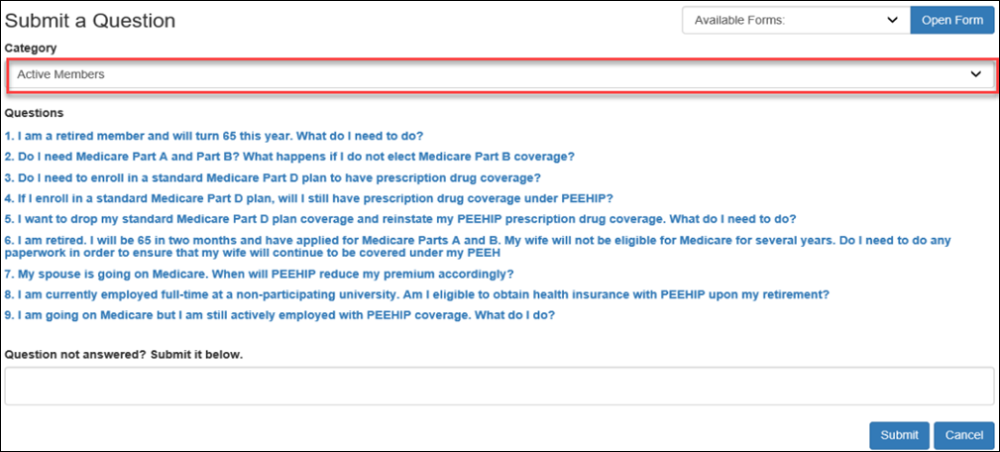Click the Questions section label
Screen dimensions: 1000x452
point(34,113)
